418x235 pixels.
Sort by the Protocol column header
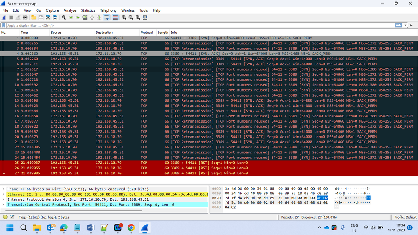point(148,33)
